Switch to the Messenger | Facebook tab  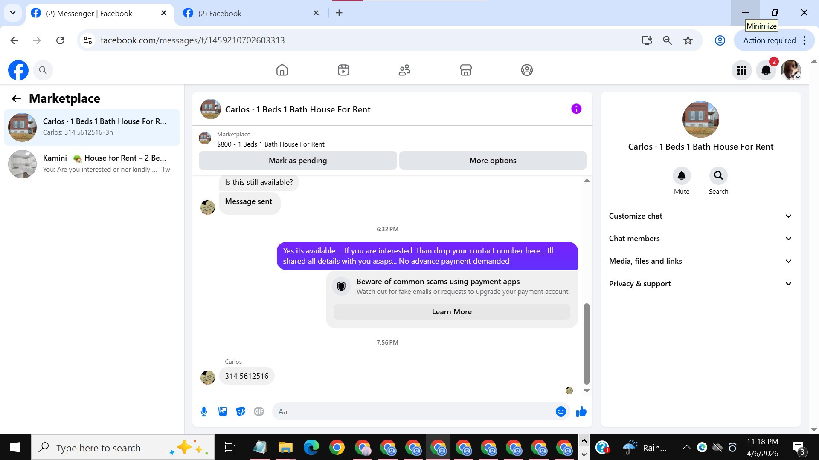[100, 13]
